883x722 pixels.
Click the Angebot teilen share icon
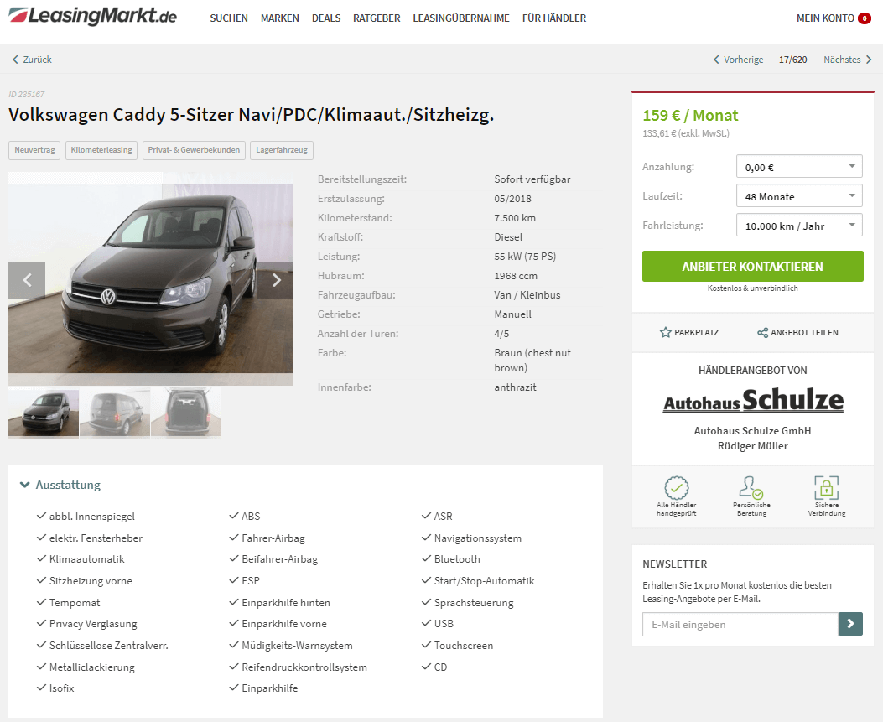click(762, 332)
